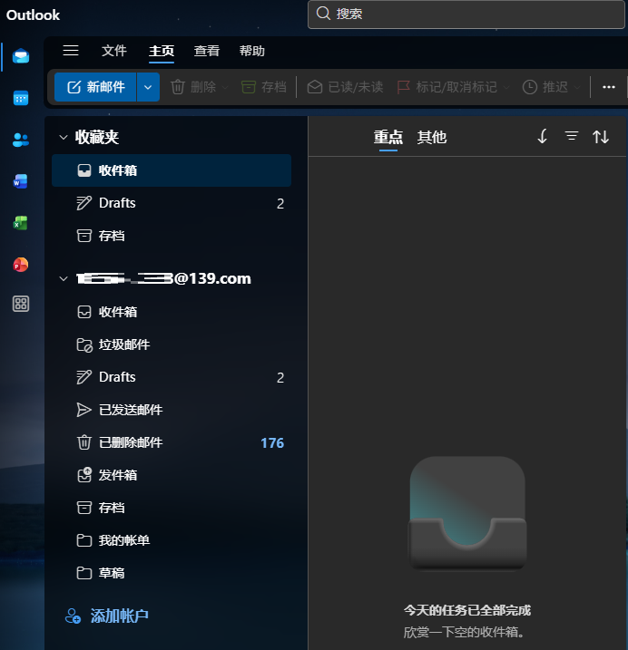The width and height of the screenshot is (628, 650).
Task: Open the Mail app in sidebar
Action: pyautogui.click(x=21, y=56)
